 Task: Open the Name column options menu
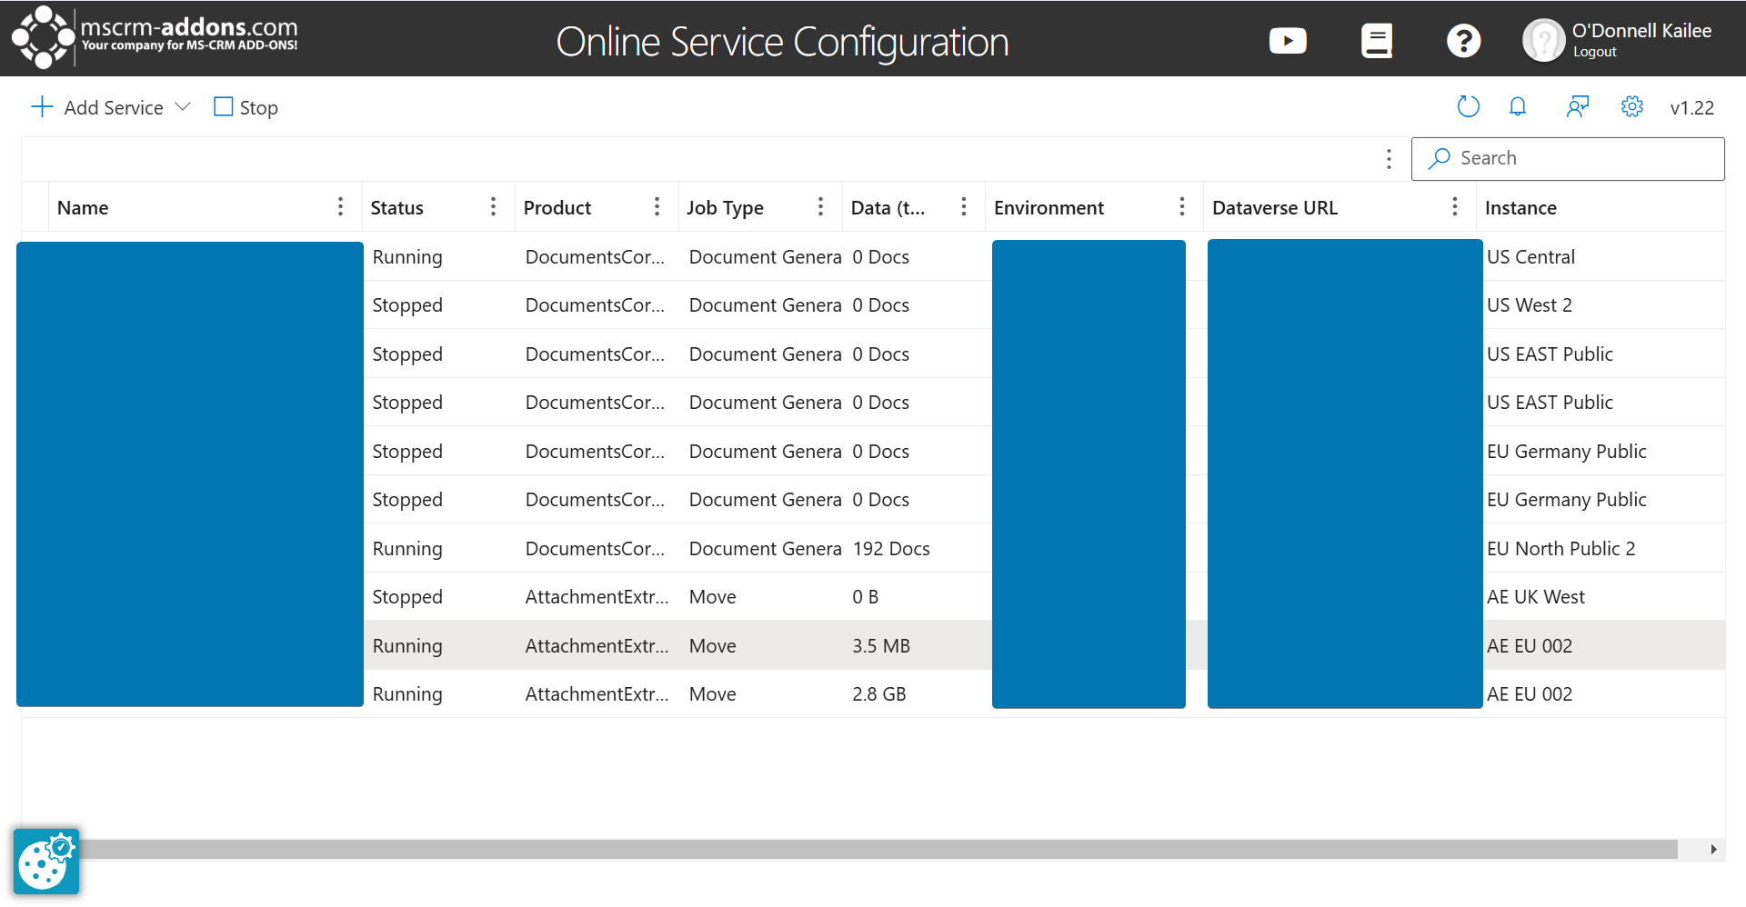[341, 207]
